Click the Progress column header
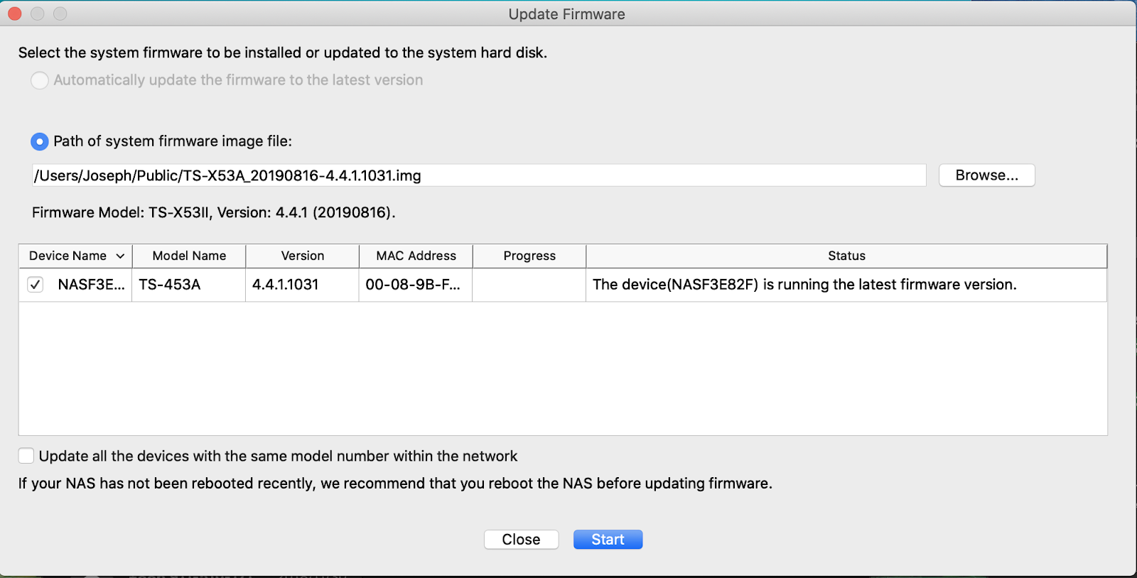The height and width of the screenshot is (578, 1137). (x=529, y=256)
